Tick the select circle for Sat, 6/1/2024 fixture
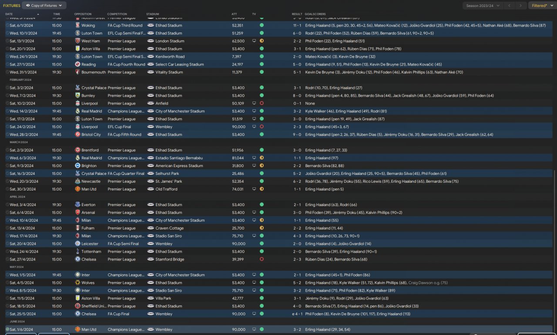Viewport: 557px width, 335px height. coord(7,26)
